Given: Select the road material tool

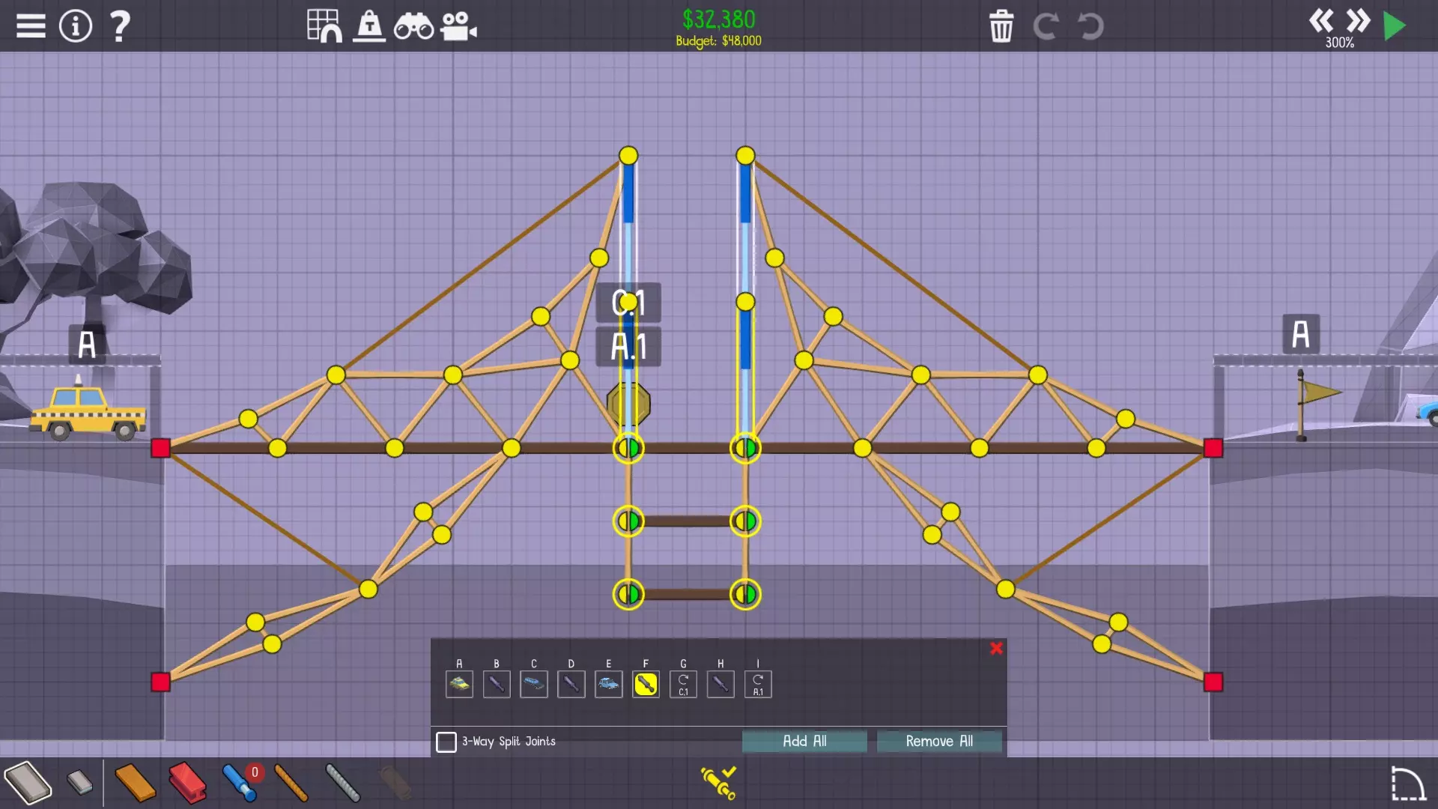Looking at the screenshot, I should 28,783.
